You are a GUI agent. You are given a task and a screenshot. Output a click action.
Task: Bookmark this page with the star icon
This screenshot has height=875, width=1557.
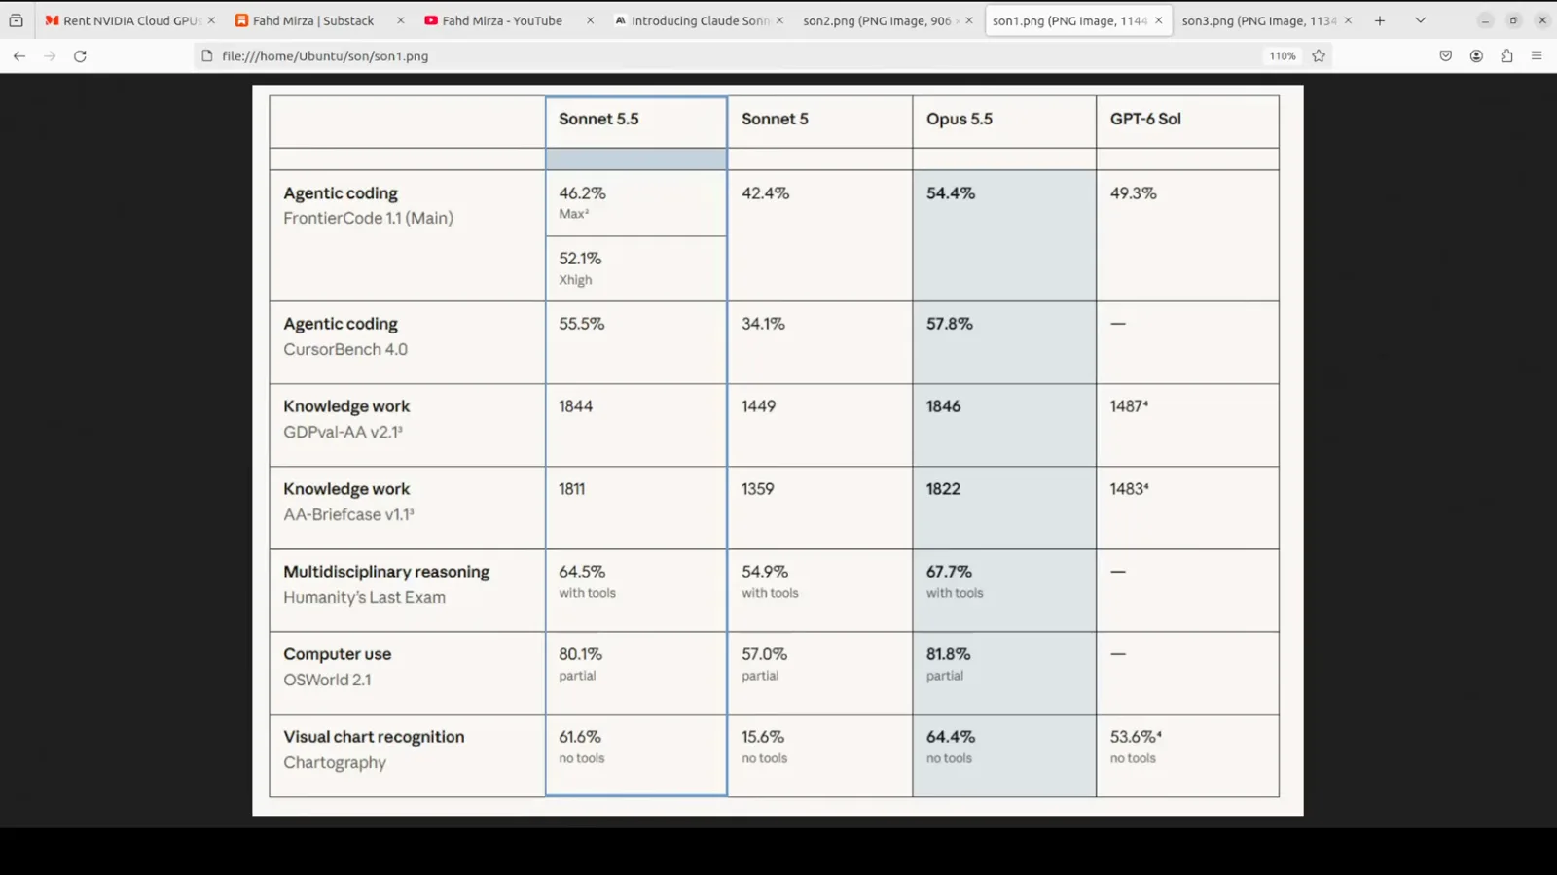[1319, 56]
